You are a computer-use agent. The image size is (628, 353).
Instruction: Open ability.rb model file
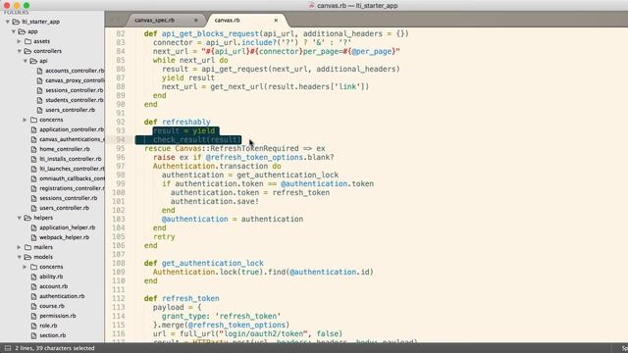(51, 277)
